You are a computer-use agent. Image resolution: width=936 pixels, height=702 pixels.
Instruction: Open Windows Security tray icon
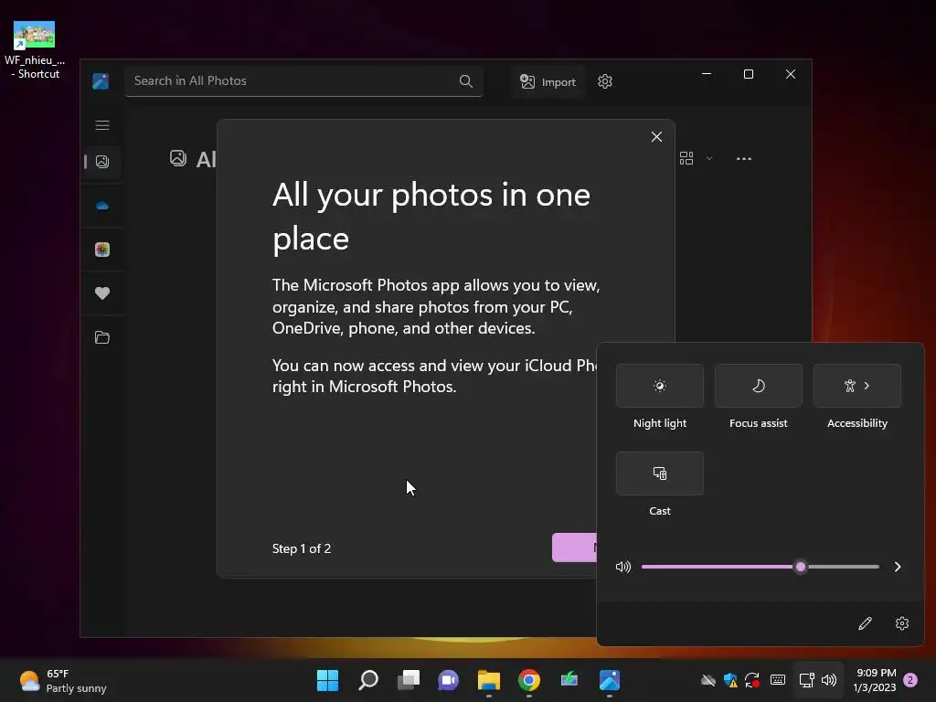[x=730, y=680]
